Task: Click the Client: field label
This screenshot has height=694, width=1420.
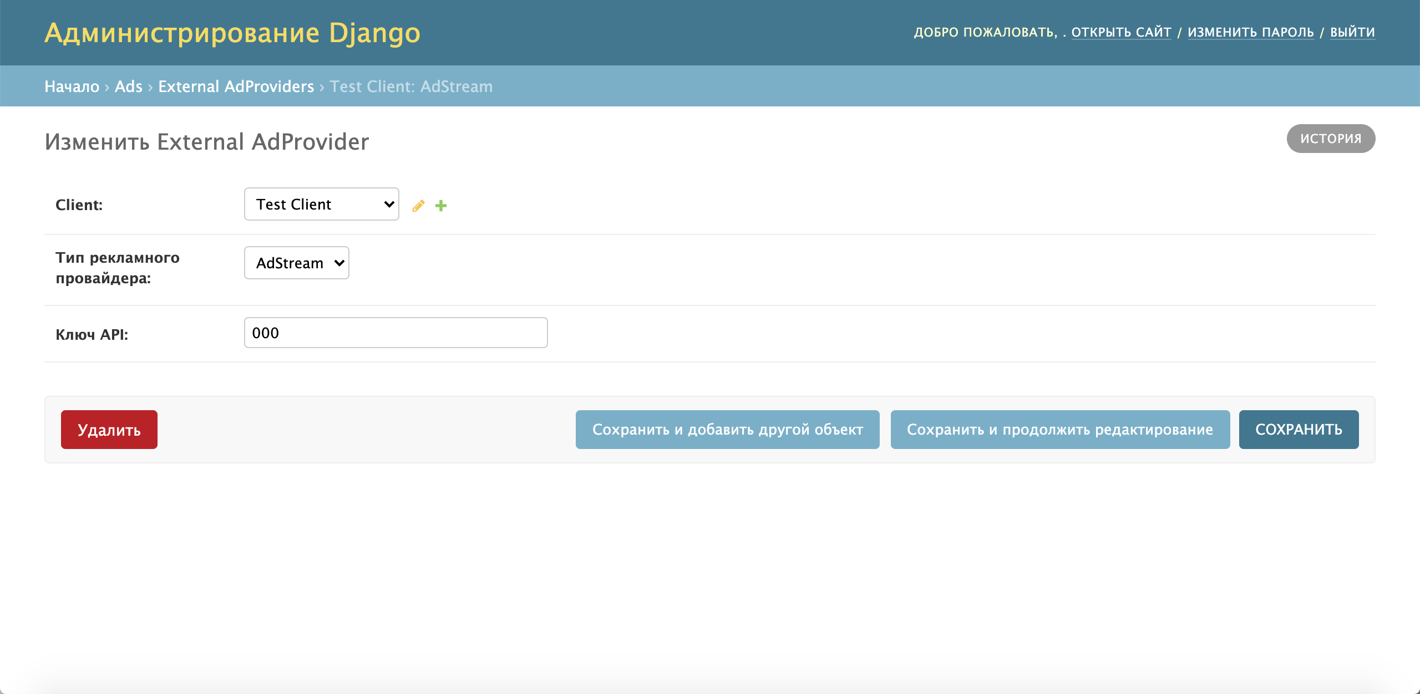Action: [79, 205]
